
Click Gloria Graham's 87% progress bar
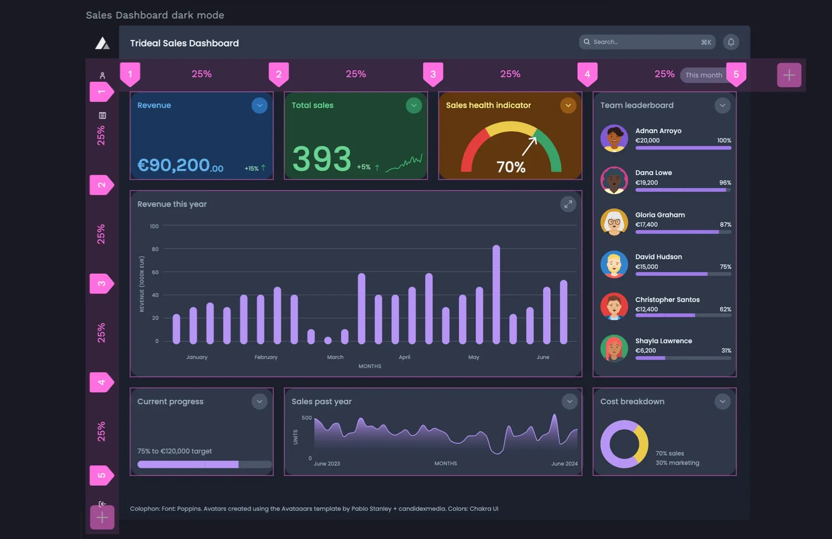tap(683, 232)
